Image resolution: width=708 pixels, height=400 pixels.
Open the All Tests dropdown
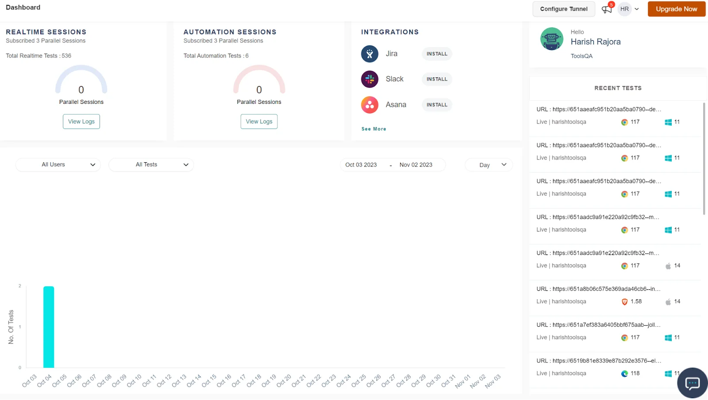point(151,164)
